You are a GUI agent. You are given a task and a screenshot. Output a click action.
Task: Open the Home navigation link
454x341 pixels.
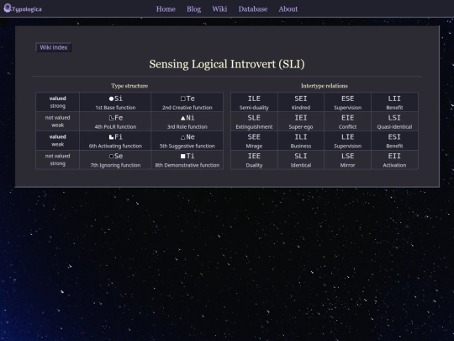click(x=166, y=9)
